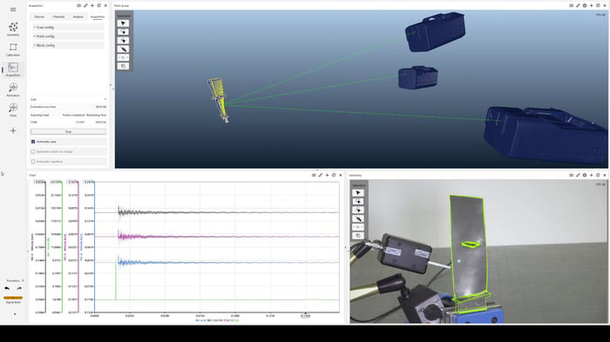Image resolution: width=610 pixels, height=342 pixels.
Task: Toggle the Automatic save checkbox
Action: coord(33,142)
